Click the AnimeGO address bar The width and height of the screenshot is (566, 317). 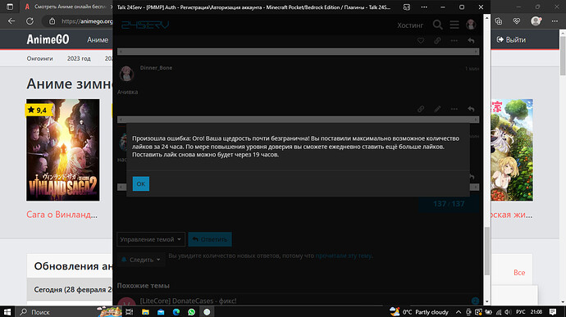point(87,21)
